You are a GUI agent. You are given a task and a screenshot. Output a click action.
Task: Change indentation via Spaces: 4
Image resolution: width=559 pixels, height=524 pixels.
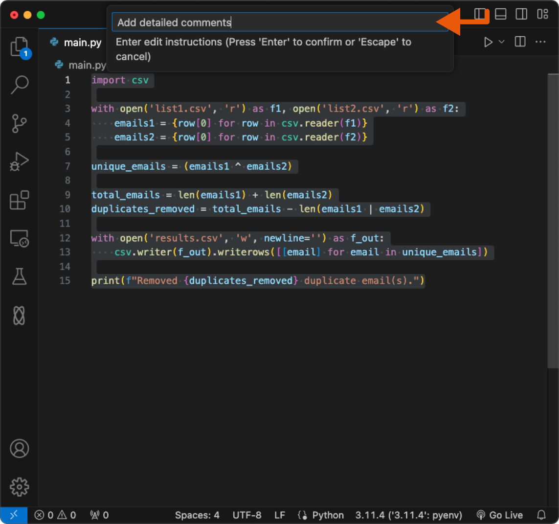coord(197,515)
